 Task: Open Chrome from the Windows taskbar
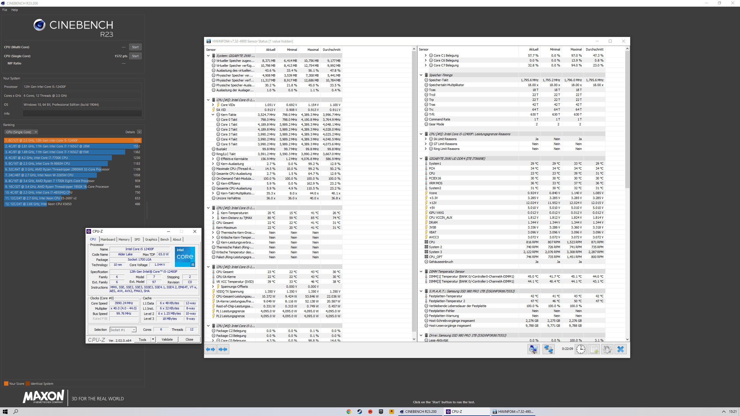(349, 412)
